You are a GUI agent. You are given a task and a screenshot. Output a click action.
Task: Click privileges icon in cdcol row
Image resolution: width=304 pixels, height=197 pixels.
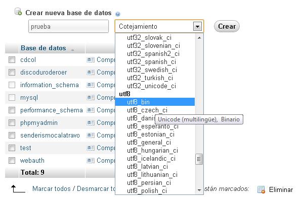click(x=91, y=59)
